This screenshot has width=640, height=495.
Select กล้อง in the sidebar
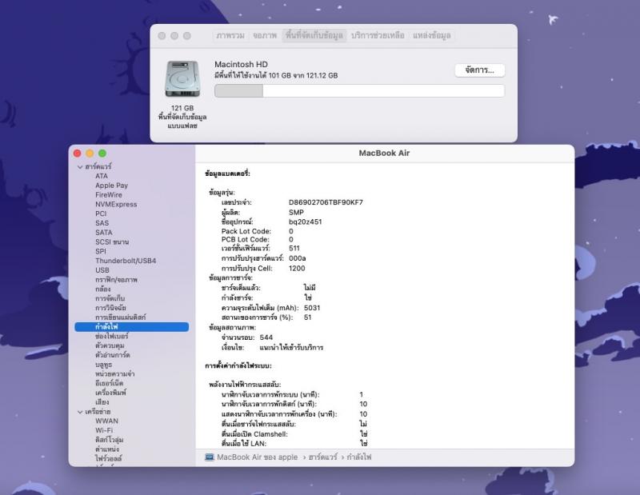pos(103,289)
